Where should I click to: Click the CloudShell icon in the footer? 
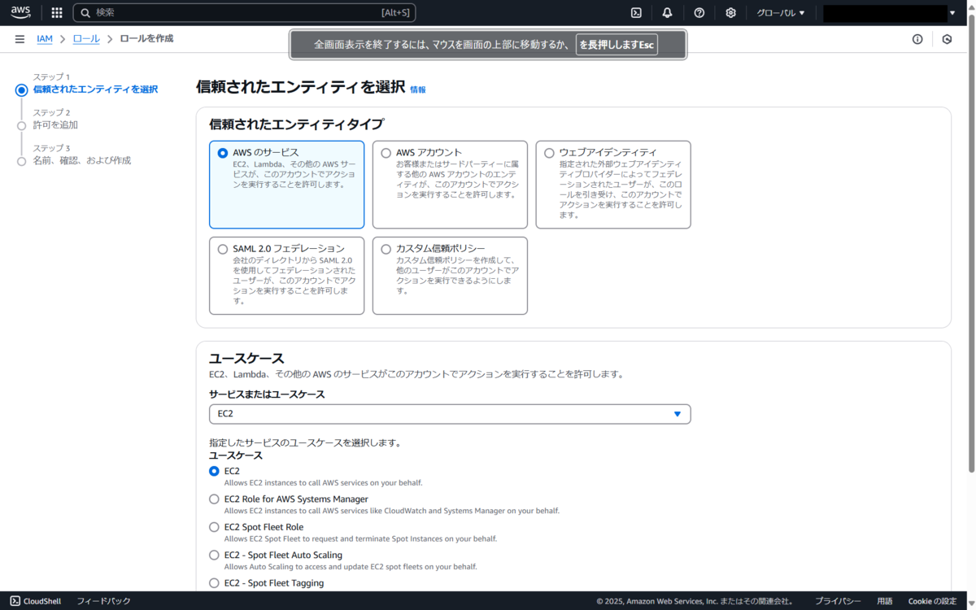pyautogui.click(x=15, y=601)
